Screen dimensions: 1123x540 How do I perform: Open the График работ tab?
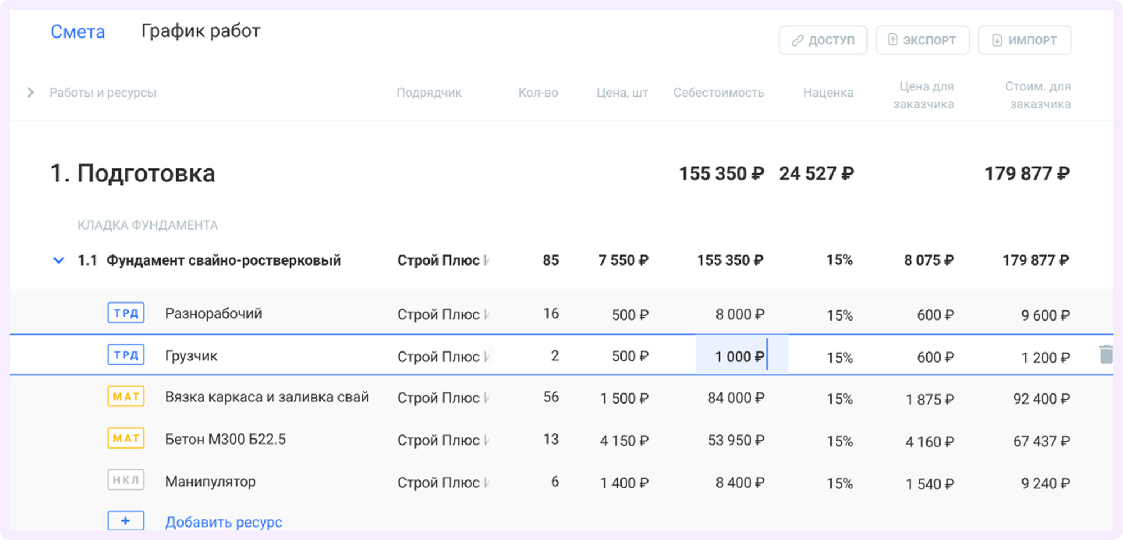200,31
